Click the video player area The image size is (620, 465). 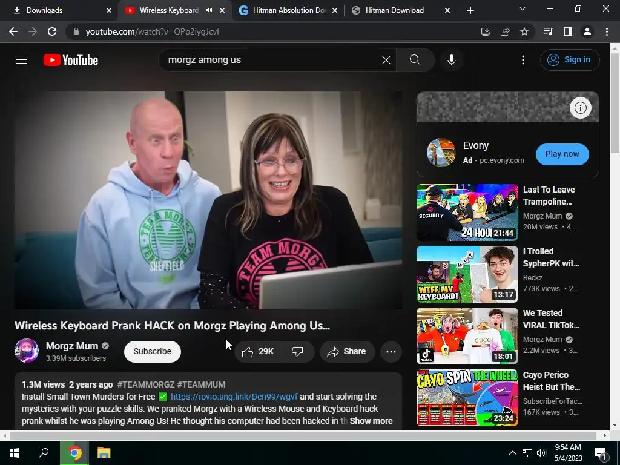coord(208,200)
